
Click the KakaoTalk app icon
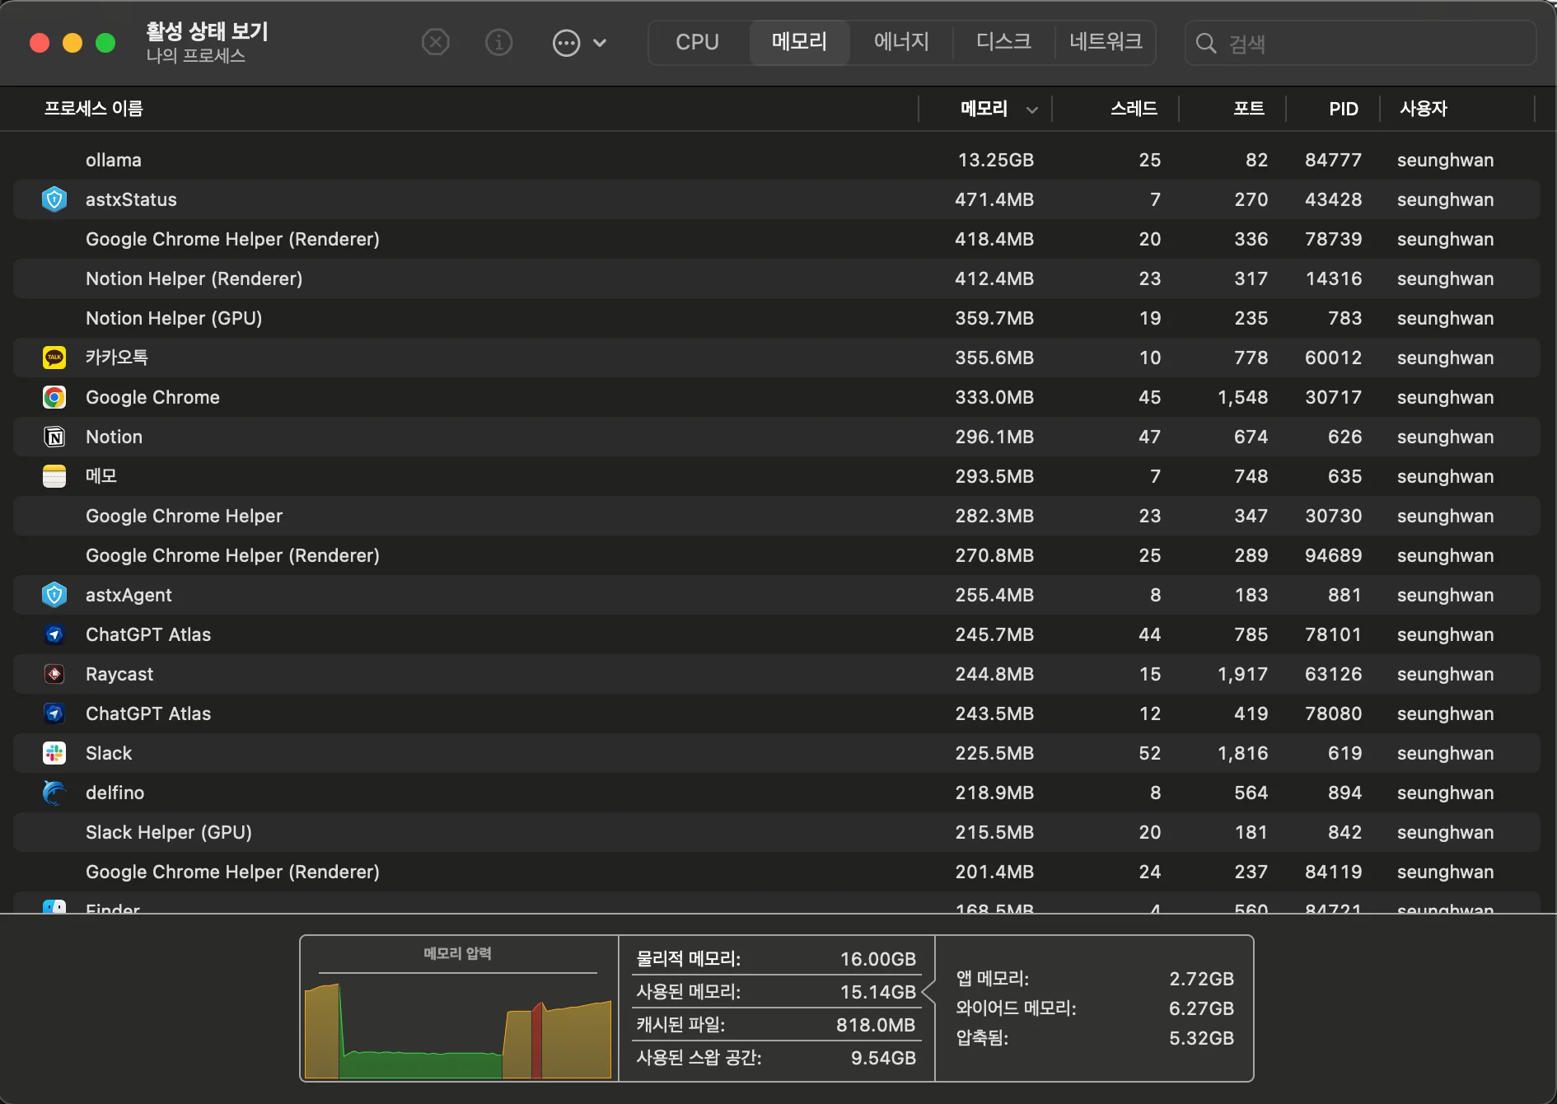click(54, 358)
